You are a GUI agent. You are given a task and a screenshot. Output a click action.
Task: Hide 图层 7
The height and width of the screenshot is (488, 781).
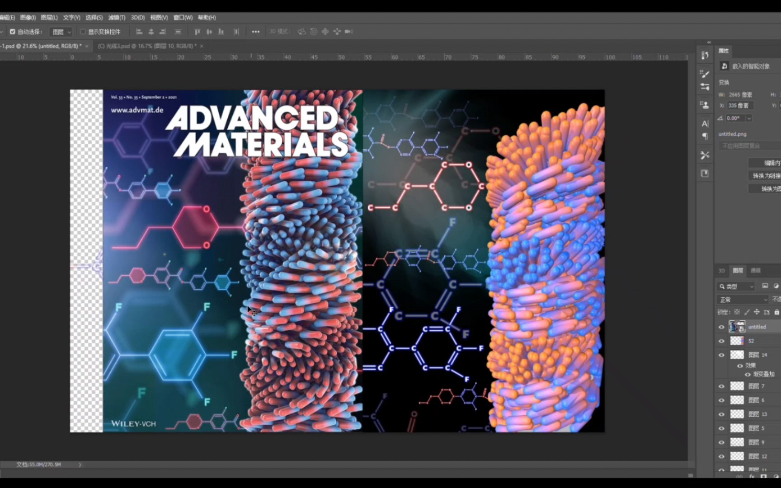(x=721, y=386)
